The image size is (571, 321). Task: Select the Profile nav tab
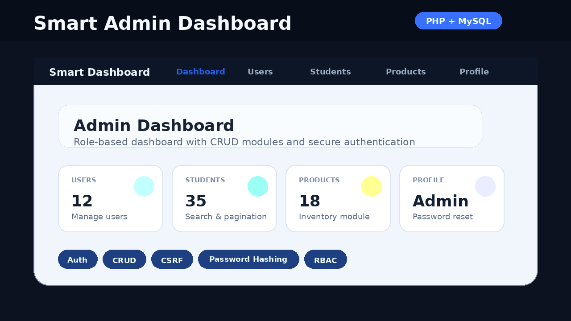point(474,72)
